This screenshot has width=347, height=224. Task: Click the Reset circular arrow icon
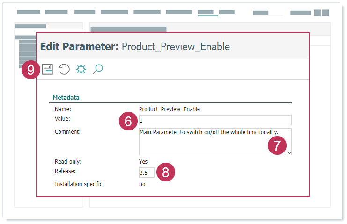(64, 70)
